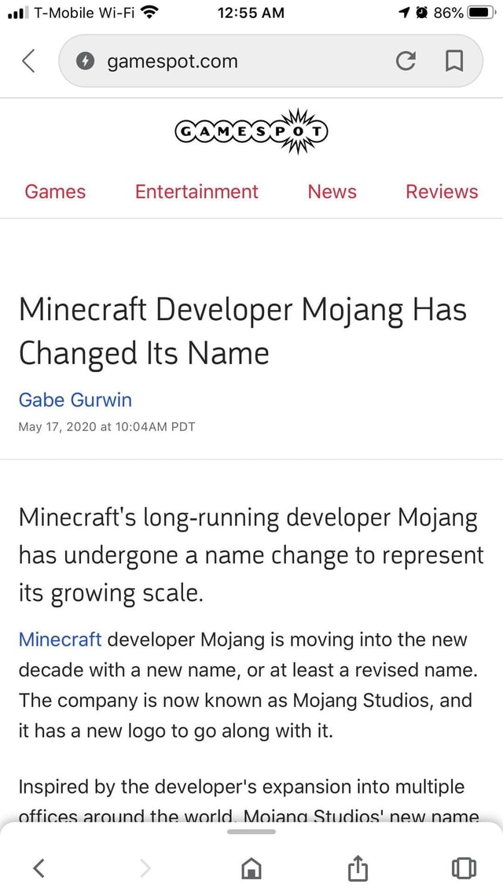The image size is (503, 895).
Task: Reload the page with refresh icon
Action: 406,61
